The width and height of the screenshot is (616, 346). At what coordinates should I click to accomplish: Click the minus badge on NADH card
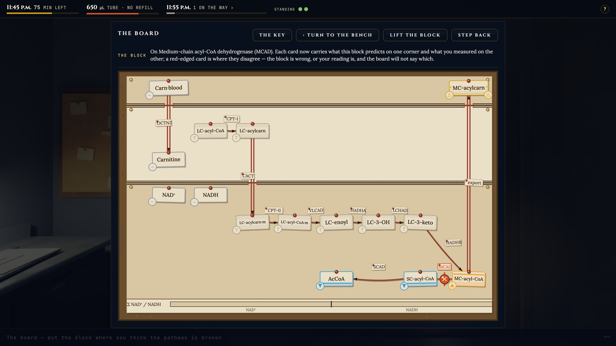[x=194, y=202]
